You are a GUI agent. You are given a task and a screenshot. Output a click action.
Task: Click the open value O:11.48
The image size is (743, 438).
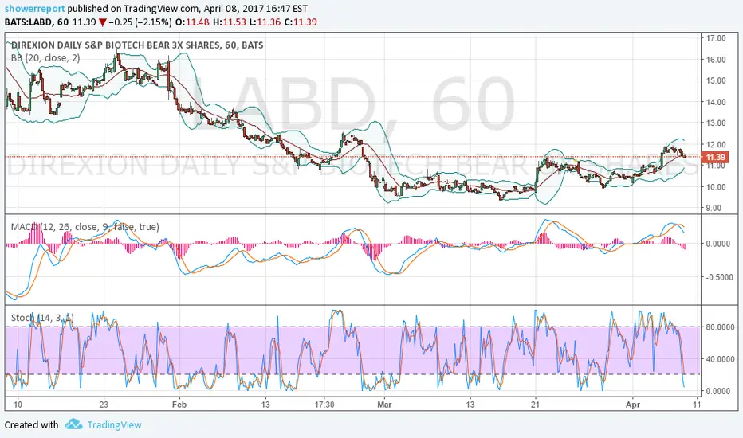tap(192, 22)
